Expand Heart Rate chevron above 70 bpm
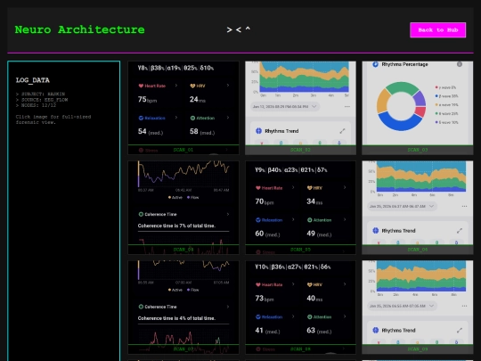The width and height of the screenshot is (481, 361). pyautogui.click(x=293, y=187)
